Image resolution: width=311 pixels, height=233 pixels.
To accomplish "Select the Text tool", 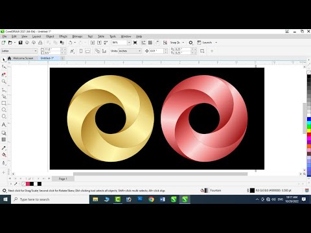I will [x=4, y=124].
